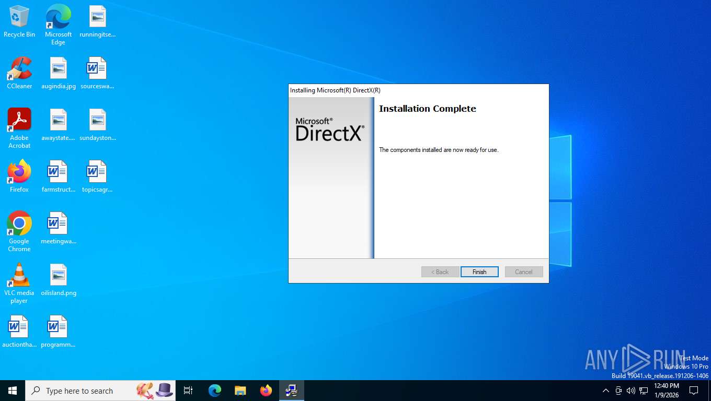
Task: Select the runningitse image file icon
Action: coord(97,21)
